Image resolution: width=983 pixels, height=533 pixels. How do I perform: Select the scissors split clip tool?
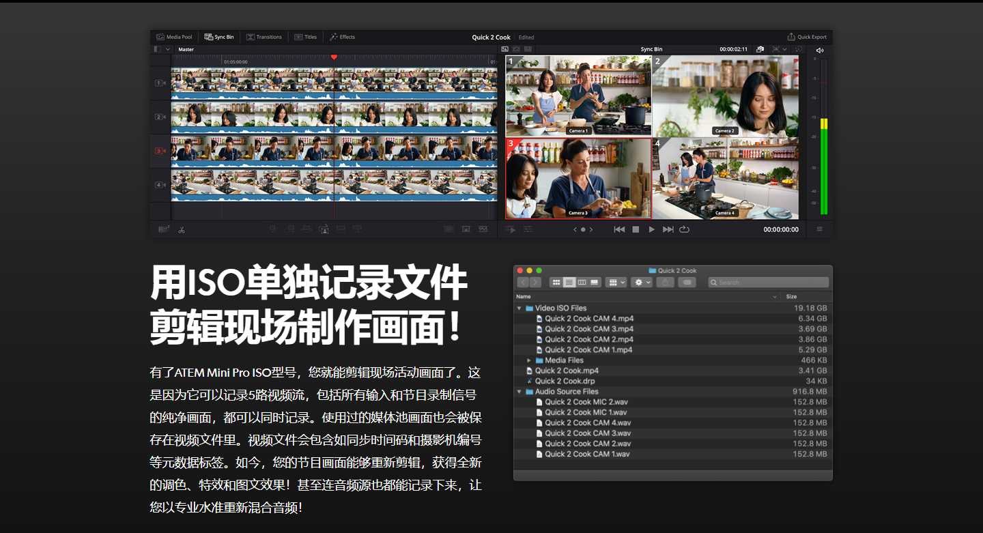(x=182, y=229)
